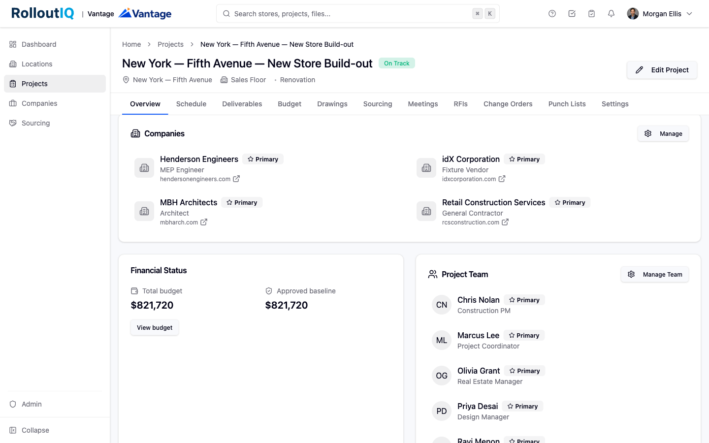Switch to the Change Orders tab
The width and height of the screenshot is (709, 443).
click(x=508, y=104)
